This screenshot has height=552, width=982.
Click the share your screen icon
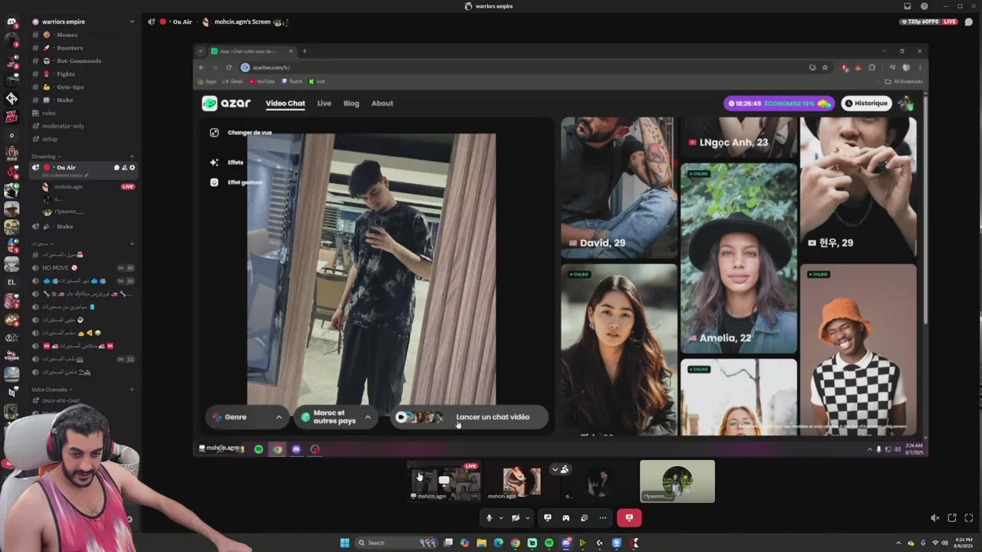(548, 517)
